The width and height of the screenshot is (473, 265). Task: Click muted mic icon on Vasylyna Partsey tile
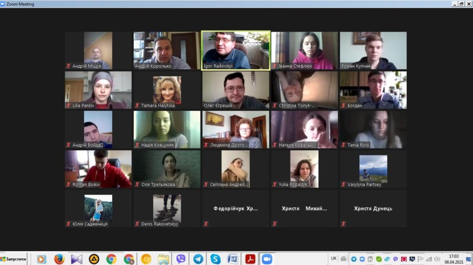click(x=343, y=185)
